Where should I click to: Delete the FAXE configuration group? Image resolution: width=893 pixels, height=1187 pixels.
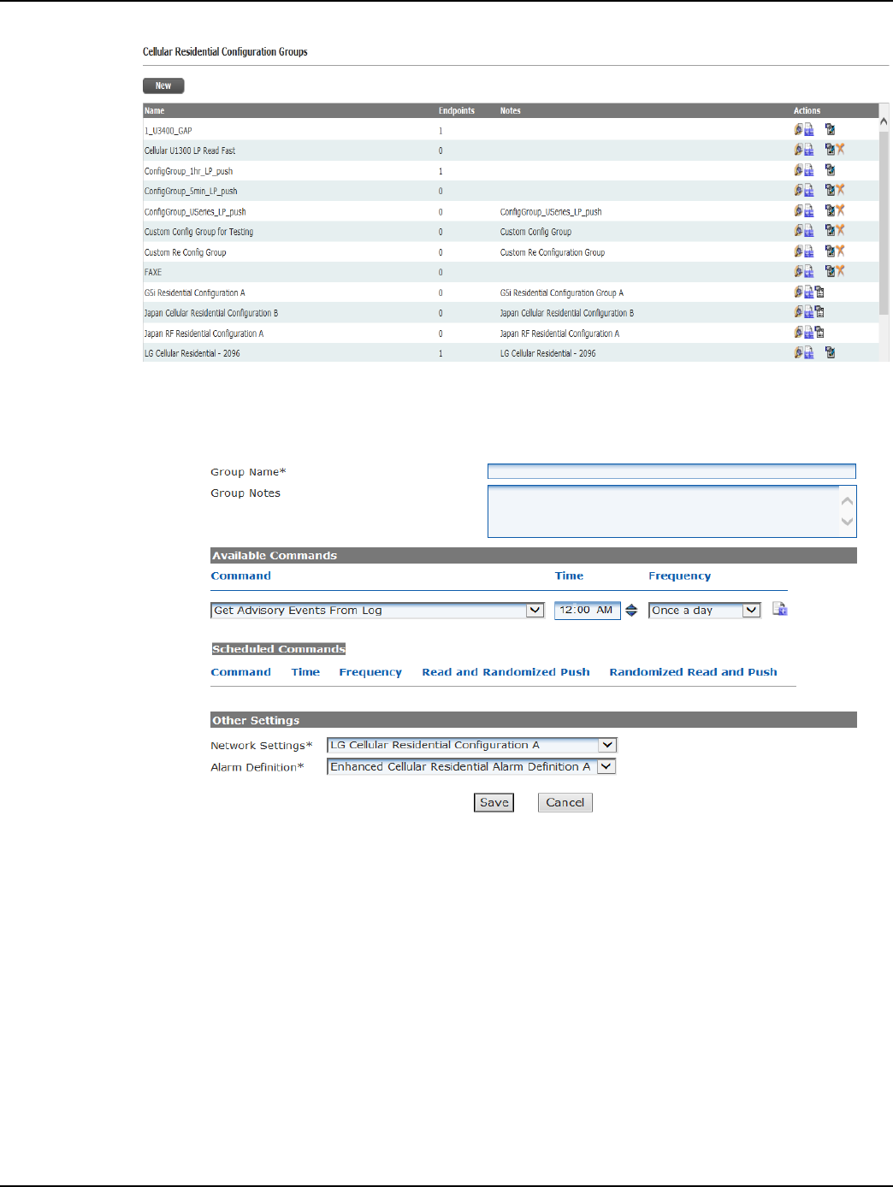click(841, 271)
